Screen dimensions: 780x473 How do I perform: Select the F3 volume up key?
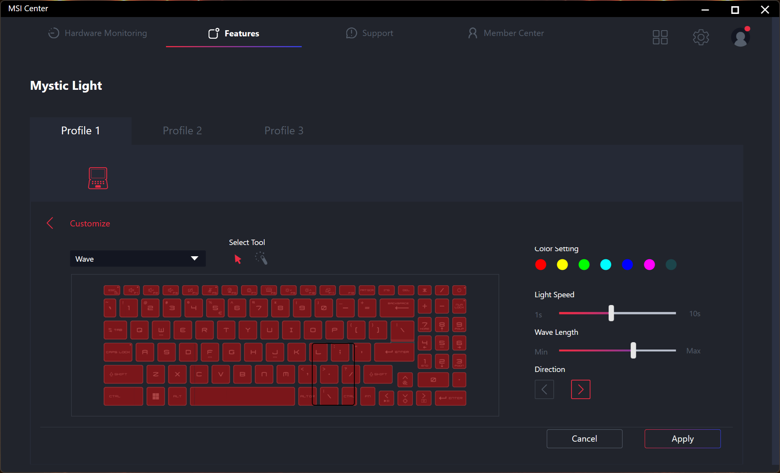[x=171, y=290]
